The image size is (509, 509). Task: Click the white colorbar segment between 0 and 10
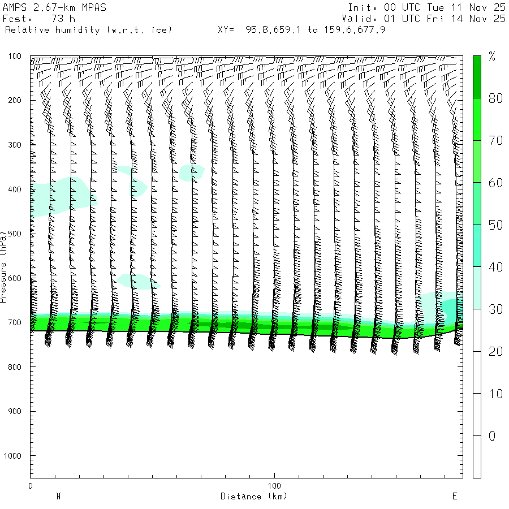point(477,415)
